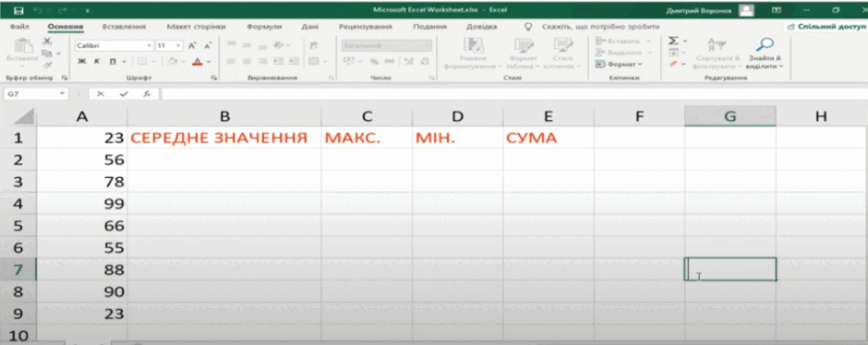
Task: Open the Calibri font name dropdown
Action: pyautogui.click(x=150, y=46)
